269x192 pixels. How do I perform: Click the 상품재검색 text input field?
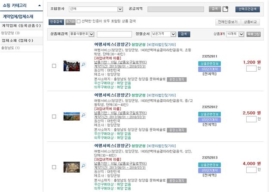click(114, 34)
